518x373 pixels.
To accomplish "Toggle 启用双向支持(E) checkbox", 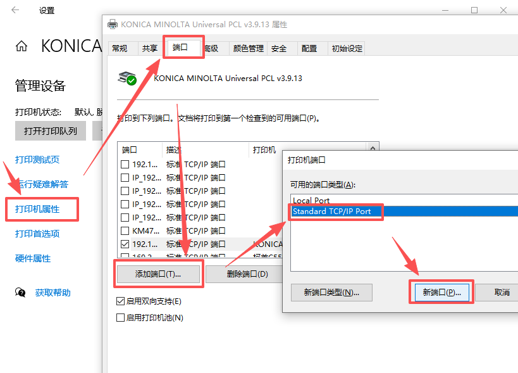I will tap(120, 301).
